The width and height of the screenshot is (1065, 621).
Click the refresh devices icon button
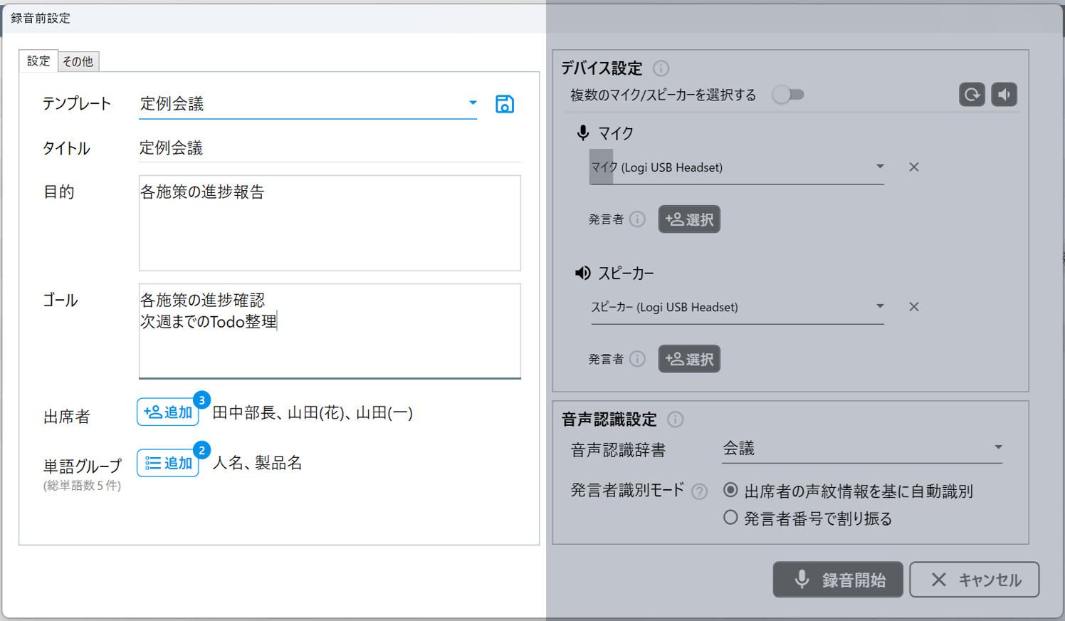click(x=972, y=95)
